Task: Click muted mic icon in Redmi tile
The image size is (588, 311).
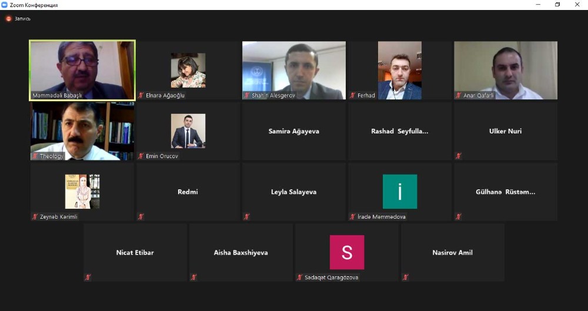Action: [x=141, y=216]
